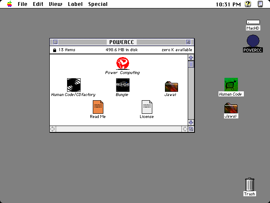Open the Application menu icon in the menu bar

pyautogui.click(x=260, y=4)
